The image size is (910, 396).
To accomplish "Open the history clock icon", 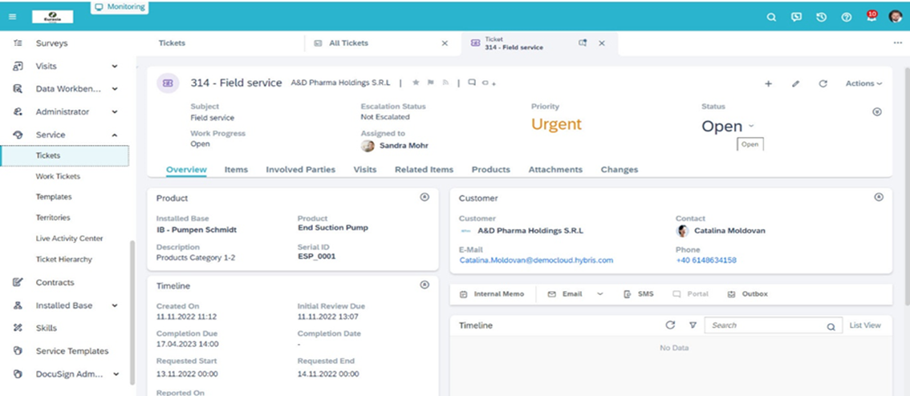I will click(821, 18).
